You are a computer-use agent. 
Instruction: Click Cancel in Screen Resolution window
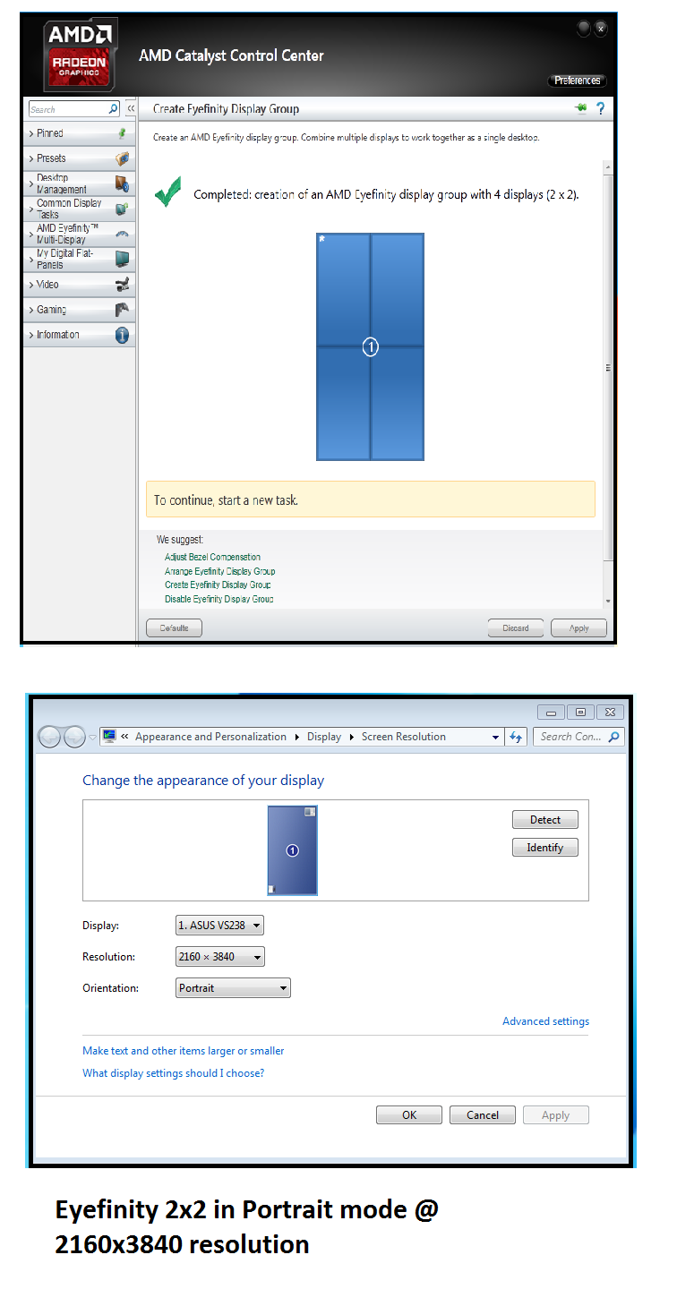click(483, 1115)
